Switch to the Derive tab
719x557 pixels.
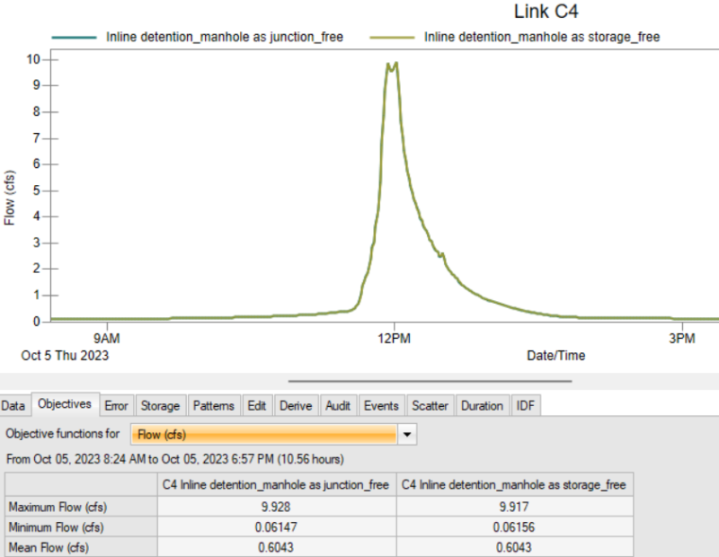295,406
